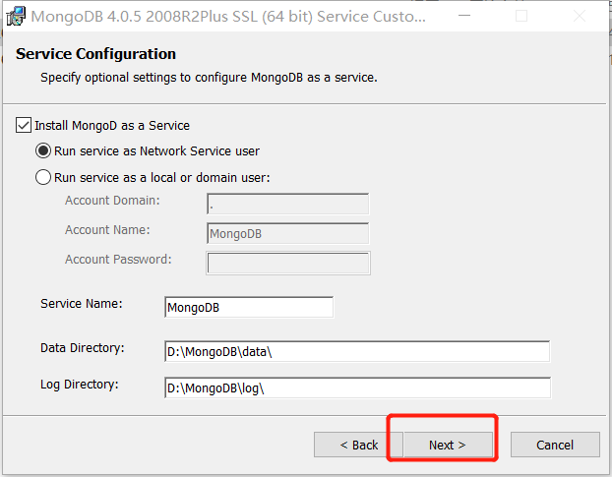Edit the Data Directory path field

[357, 351]
